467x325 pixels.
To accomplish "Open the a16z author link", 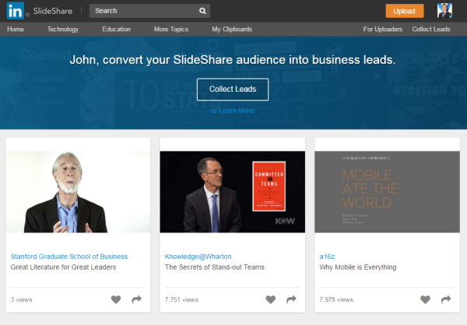I will point(327,257).
